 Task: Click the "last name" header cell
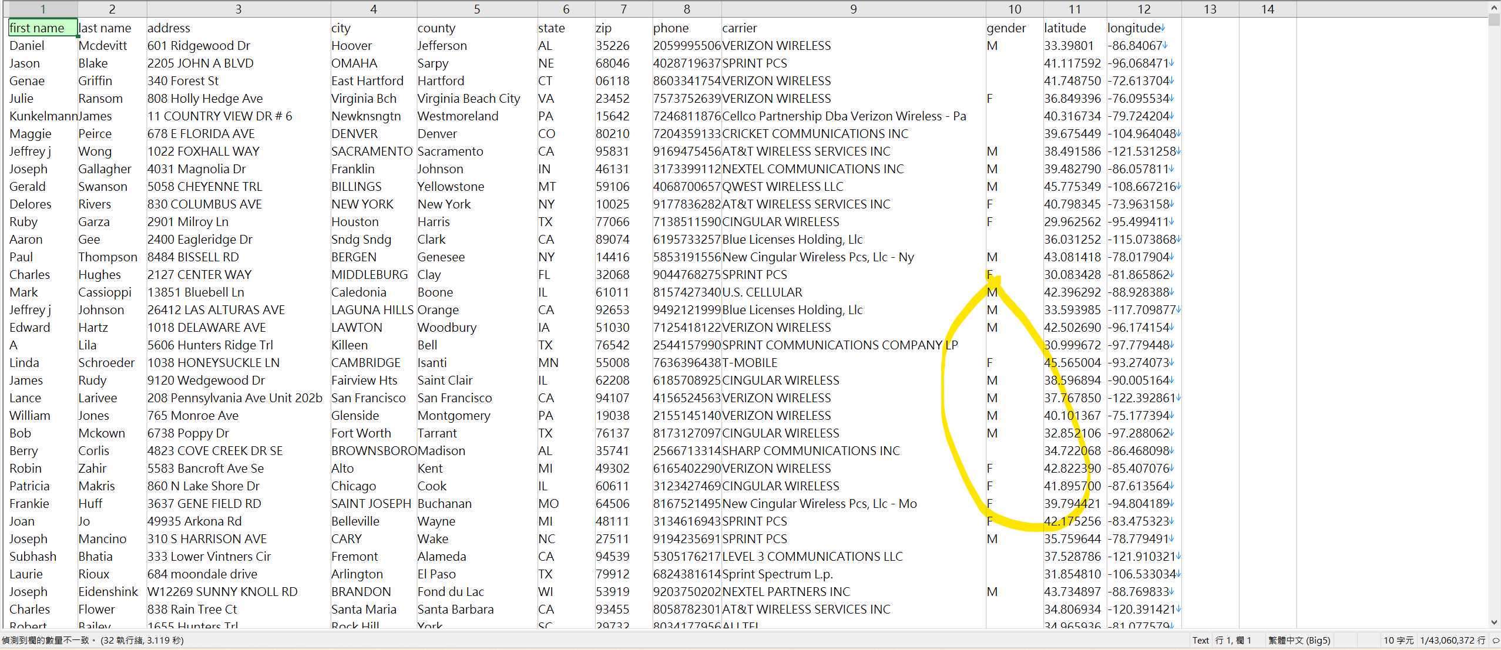112,28
